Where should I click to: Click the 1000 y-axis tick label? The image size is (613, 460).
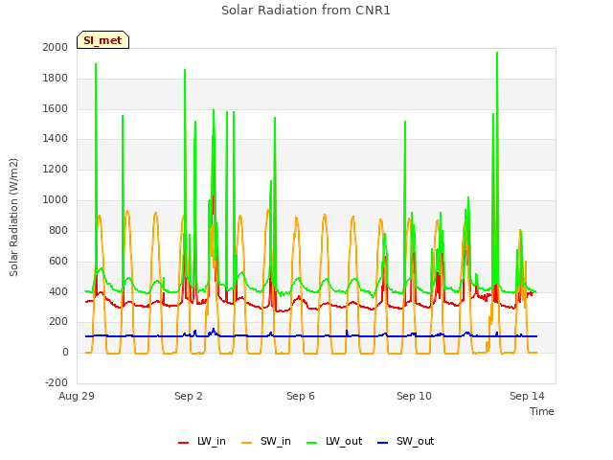click(56, 199)
